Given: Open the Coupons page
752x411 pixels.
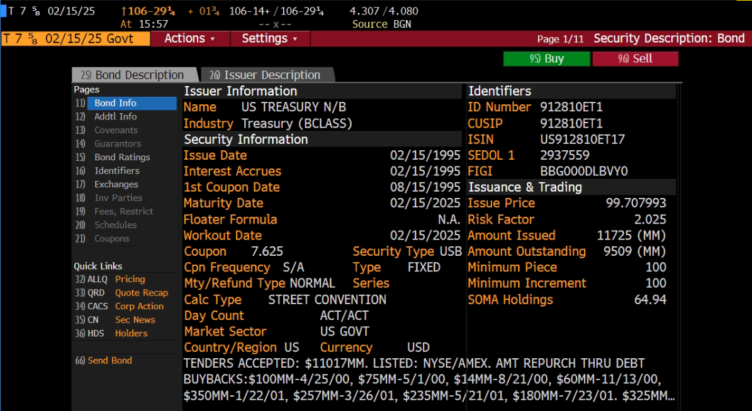Looking at the screenshot, I should click(112, 238).
